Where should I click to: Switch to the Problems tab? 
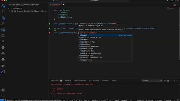tap(57, 81)
